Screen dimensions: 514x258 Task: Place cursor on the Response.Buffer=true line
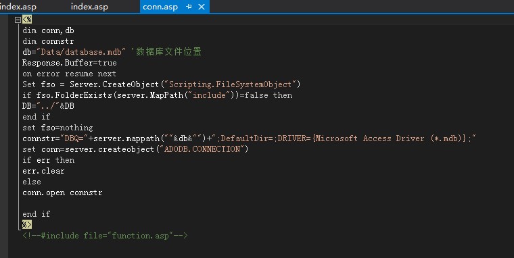[70, 63]
